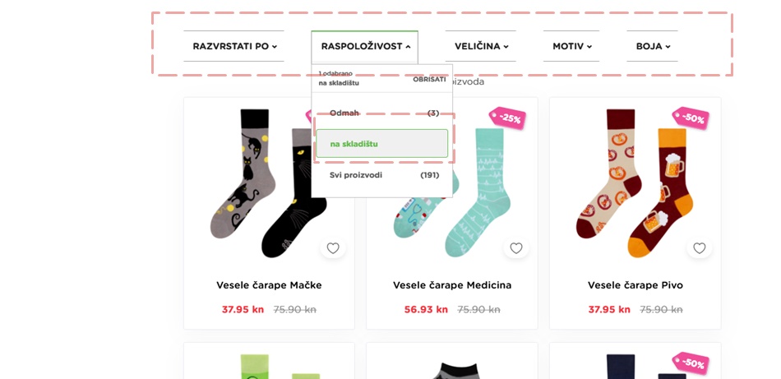Expand the Boja color filter
Image resolution: width=781 pixels, height=379 pixels.
coord(653,46)
